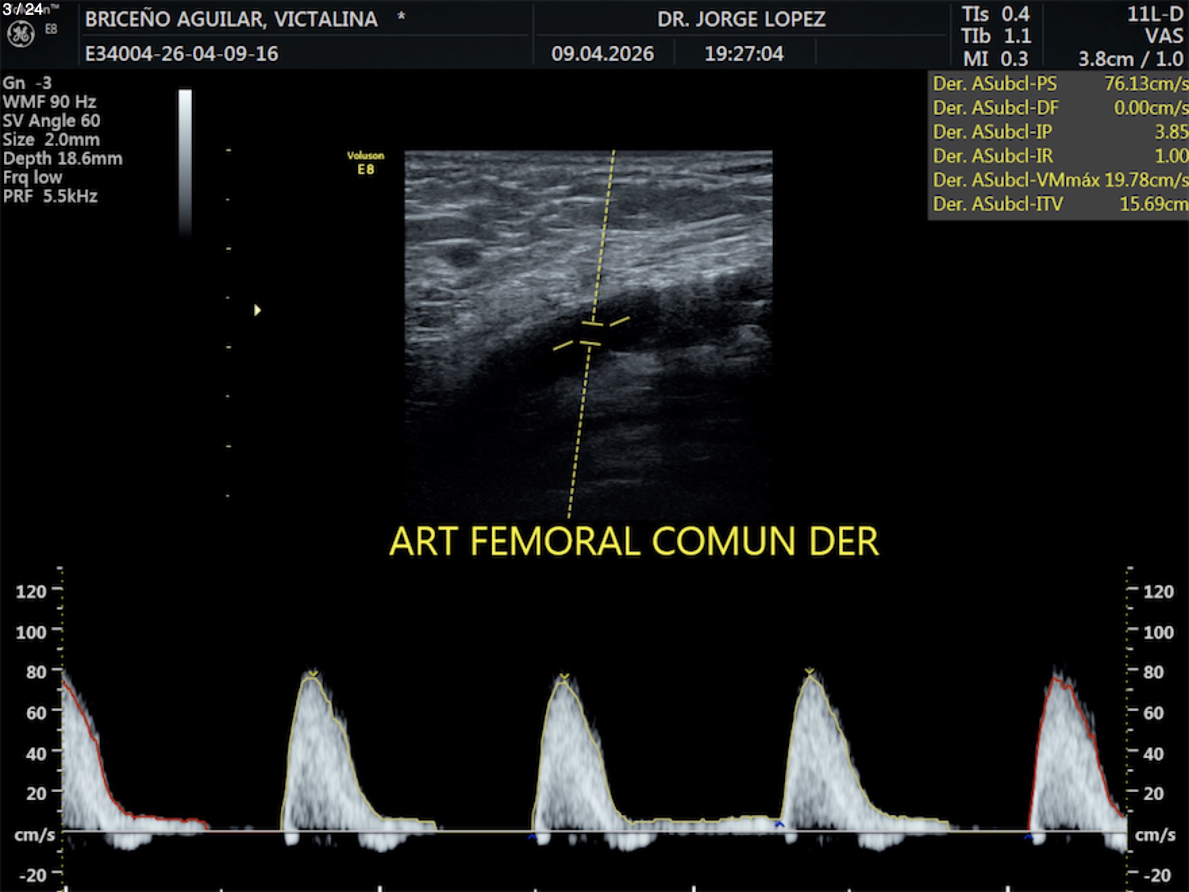1189x892 pixels.
Task: Select the Der. ASubcl-PS measurement row
Action: (x=1058, y=84)
